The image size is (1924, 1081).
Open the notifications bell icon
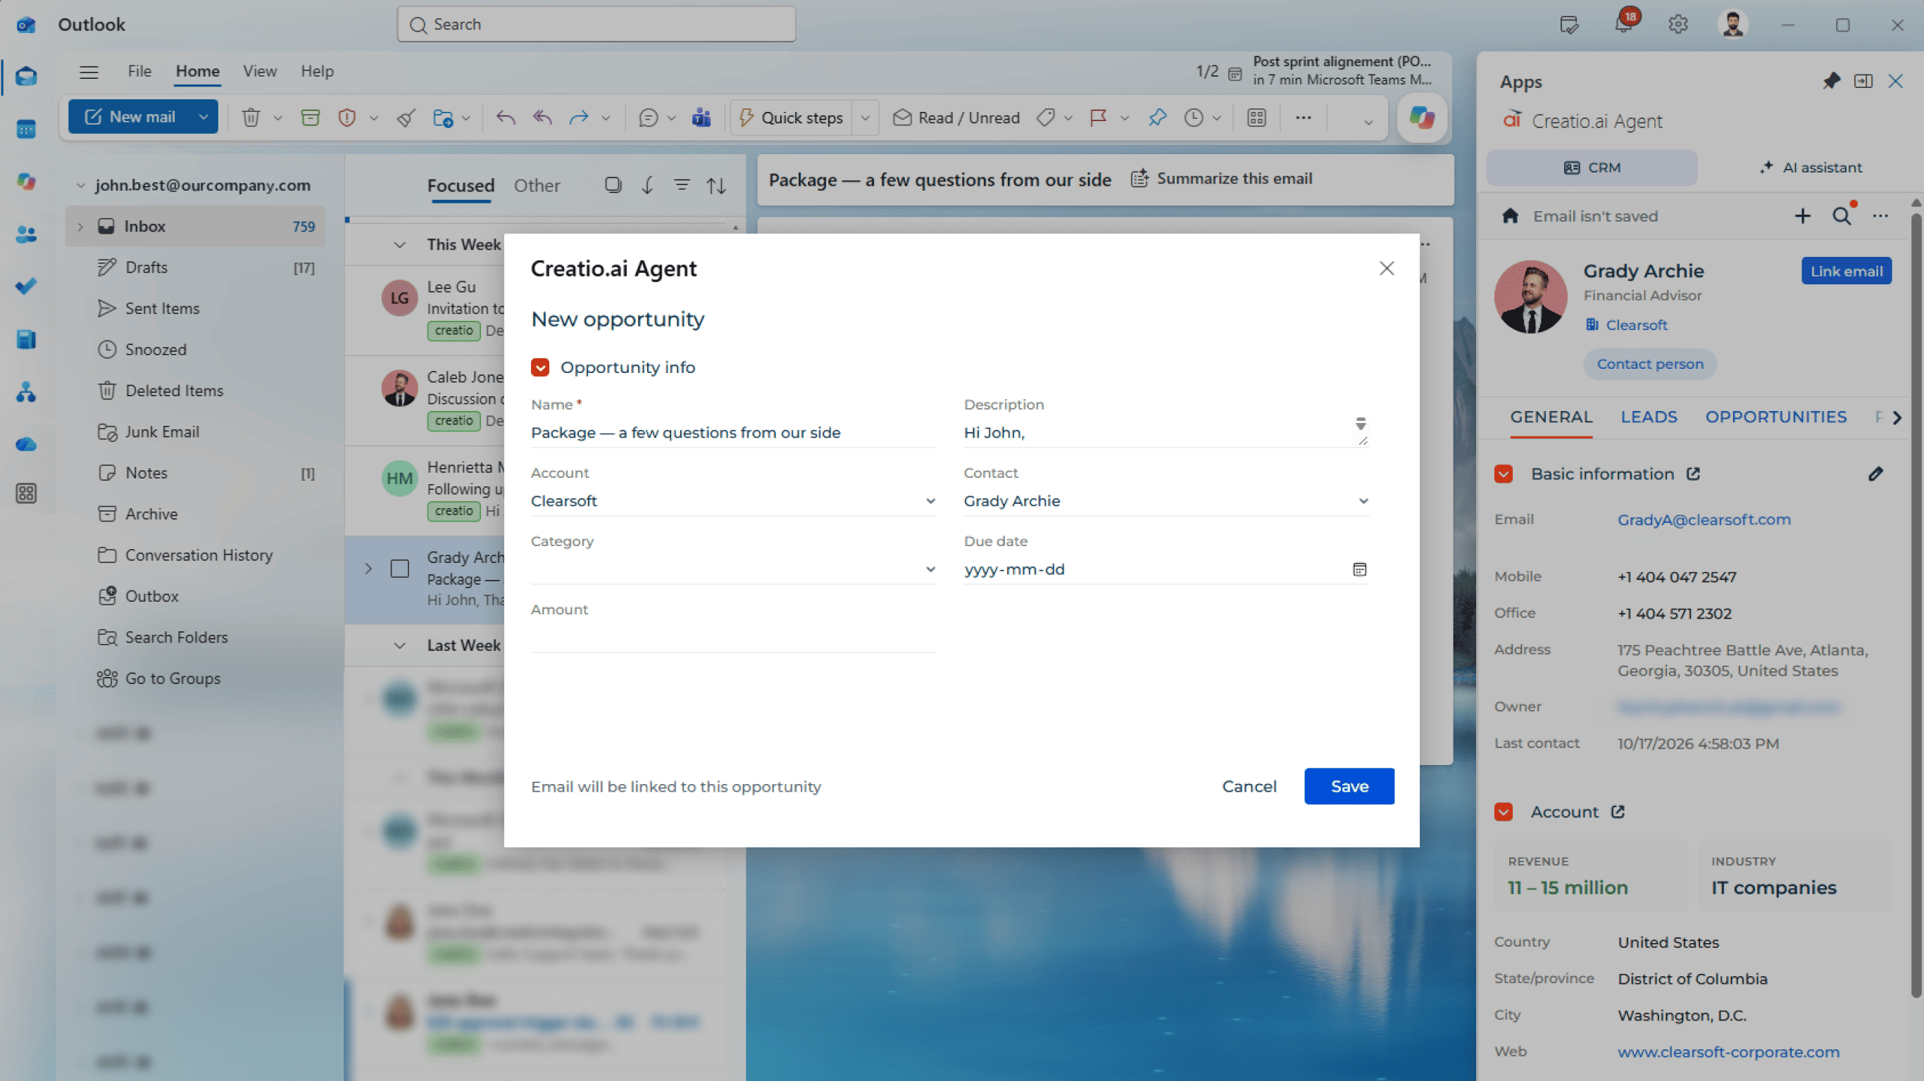[1623, 24]
